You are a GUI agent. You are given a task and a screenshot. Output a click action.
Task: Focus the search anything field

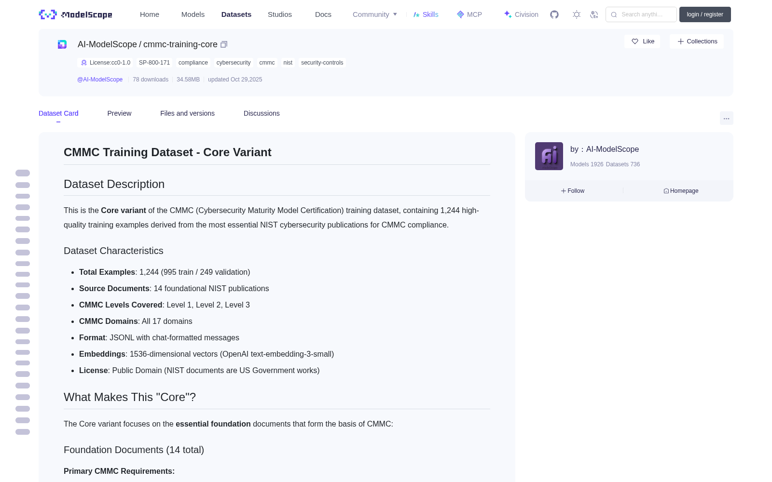(641, 14)
